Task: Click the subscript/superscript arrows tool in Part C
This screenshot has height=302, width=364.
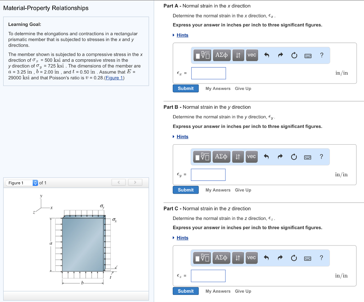Action: coord(238,258)
